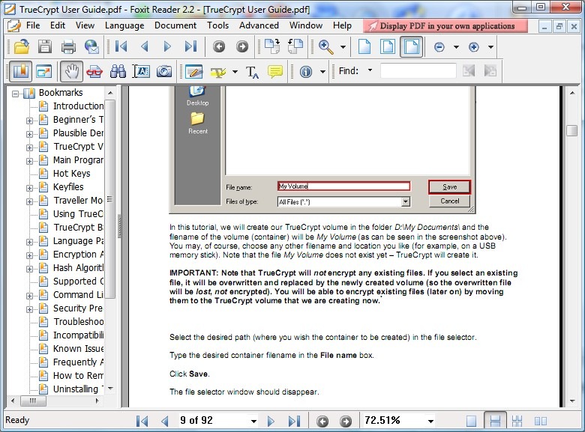Screen dimensions: 585x432
Task: Click the zoom in plus button
Action: [x=474, y=47]
